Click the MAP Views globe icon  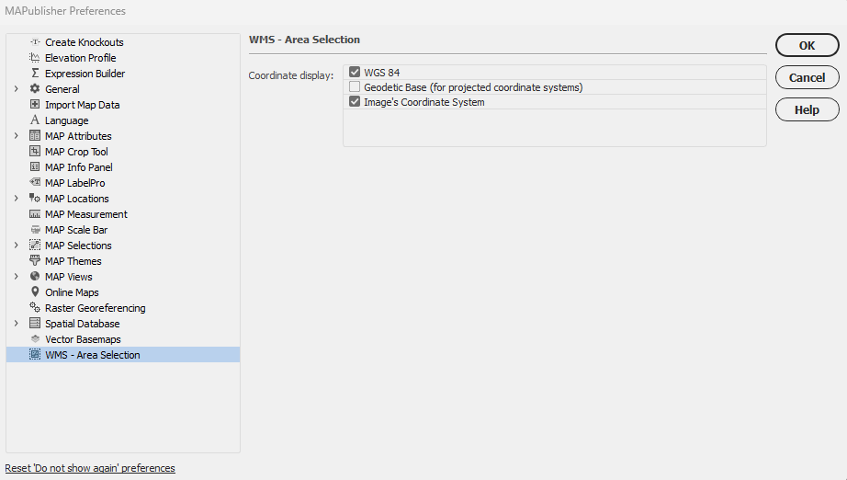click(x=35, y=277)
